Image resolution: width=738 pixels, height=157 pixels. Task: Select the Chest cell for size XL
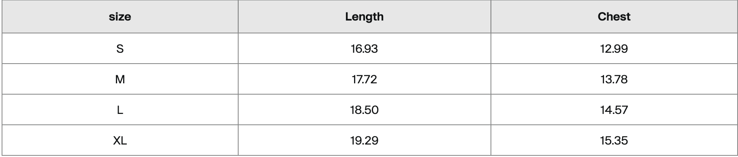[614, 140]
